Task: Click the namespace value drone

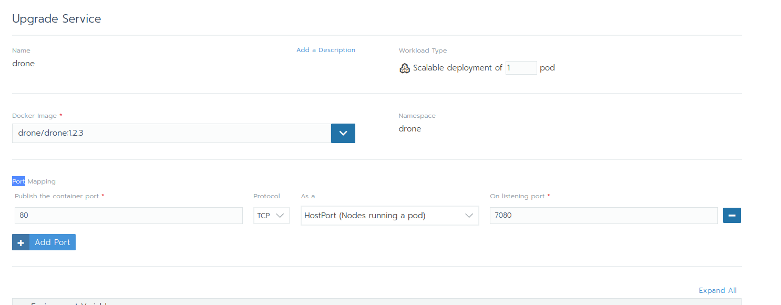Action: tap(410, 129)
